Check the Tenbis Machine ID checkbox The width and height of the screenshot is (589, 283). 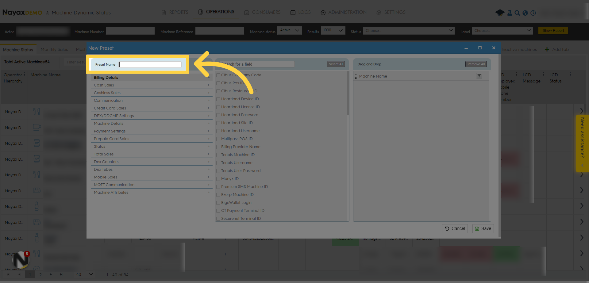[x=218, y=155]
